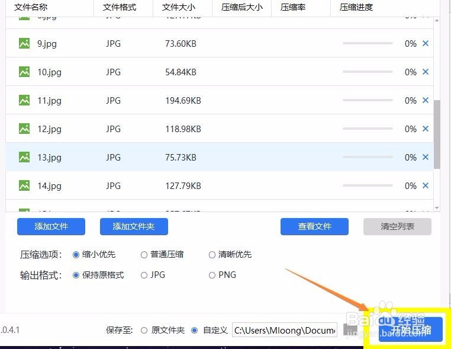
Task: Select file name 10.jpg
Action: (x=49, y=72)
